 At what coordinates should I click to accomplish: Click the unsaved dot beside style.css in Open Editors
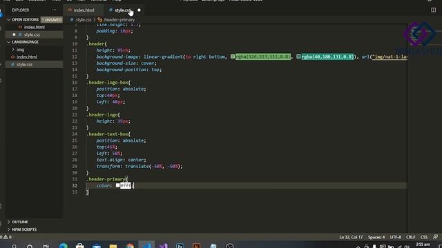tap(14, 34)
